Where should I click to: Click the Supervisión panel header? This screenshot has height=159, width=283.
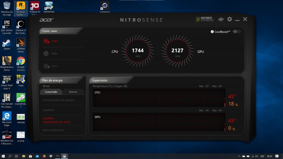coord(111,80)
